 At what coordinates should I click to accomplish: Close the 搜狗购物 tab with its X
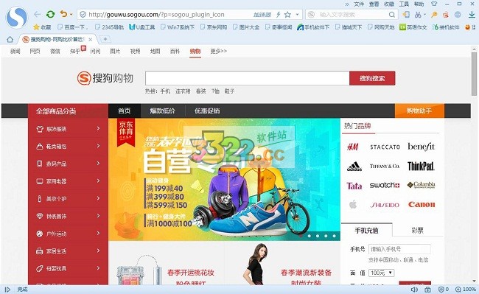(90, 39)
